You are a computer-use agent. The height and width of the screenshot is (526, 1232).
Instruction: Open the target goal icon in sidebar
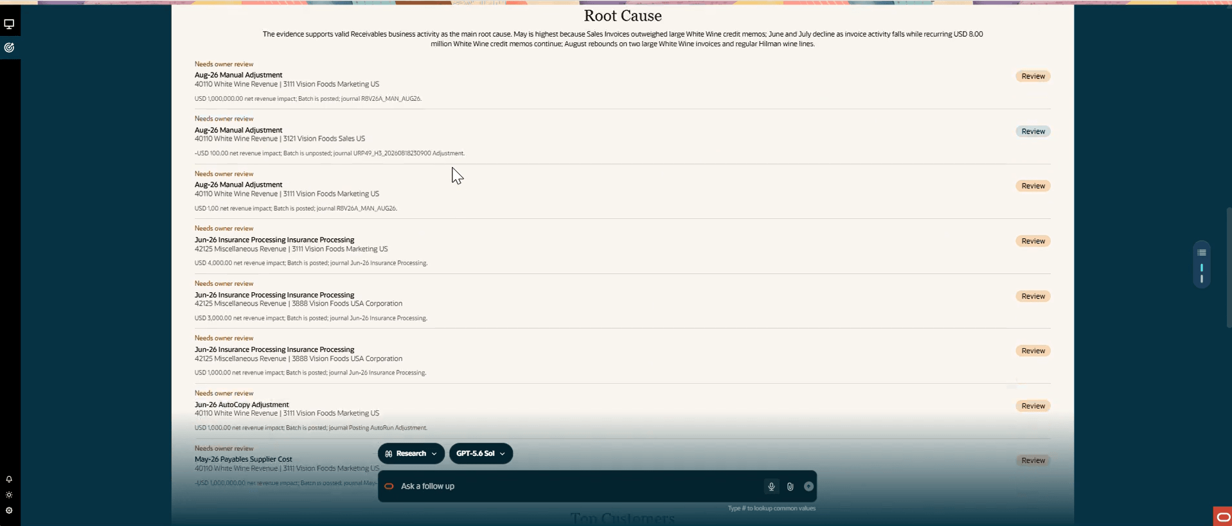pyautogui.click(x=9, y=48)
